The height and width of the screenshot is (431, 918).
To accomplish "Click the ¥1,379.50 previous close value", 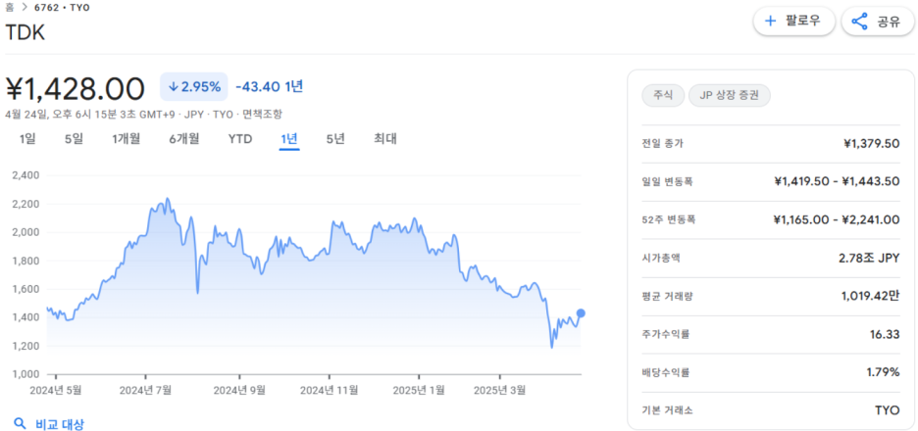I will coord(871,143).
